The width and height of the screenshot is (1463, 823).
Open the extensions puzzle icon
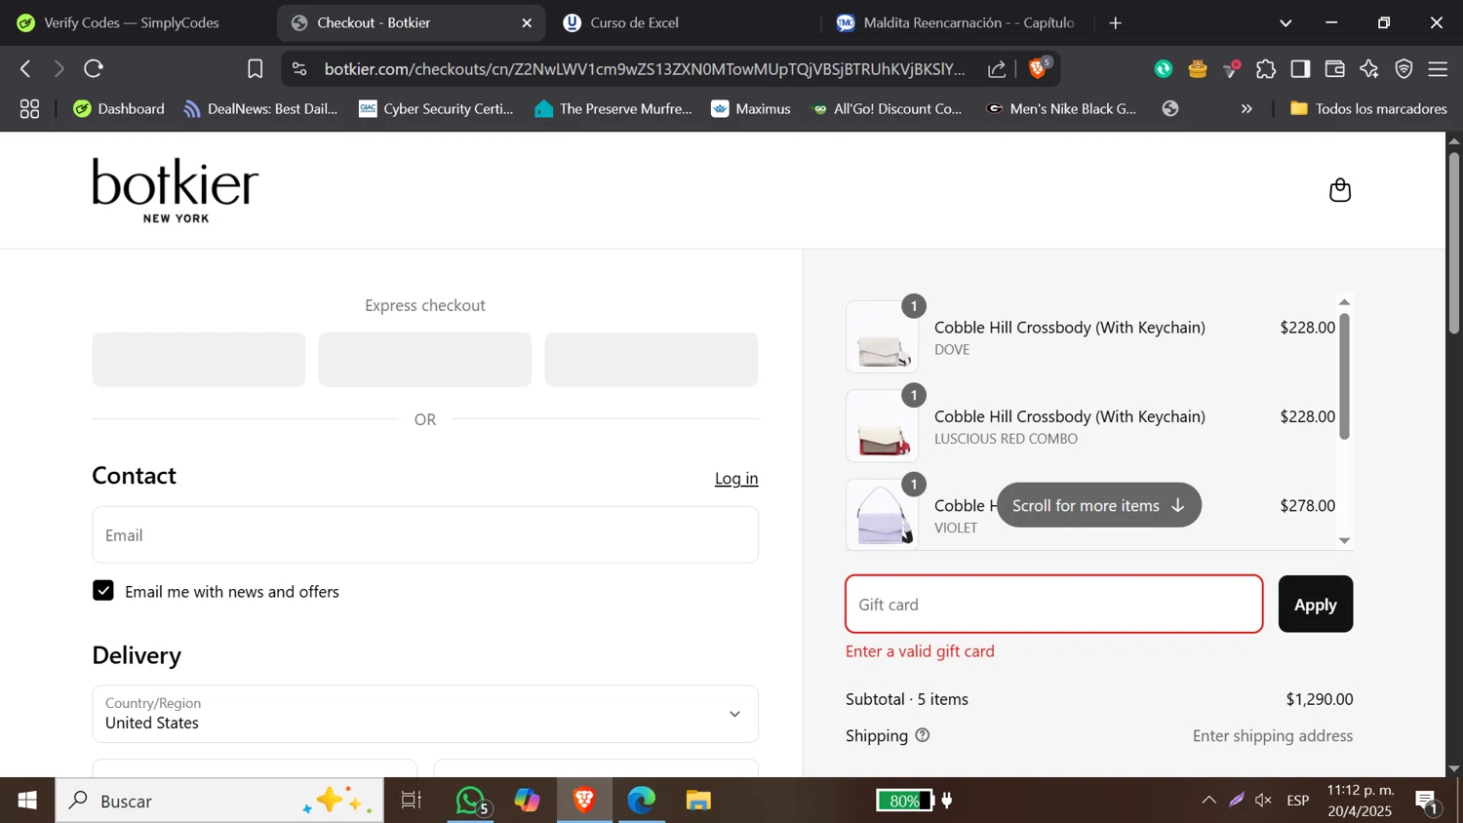point(1266,69)
